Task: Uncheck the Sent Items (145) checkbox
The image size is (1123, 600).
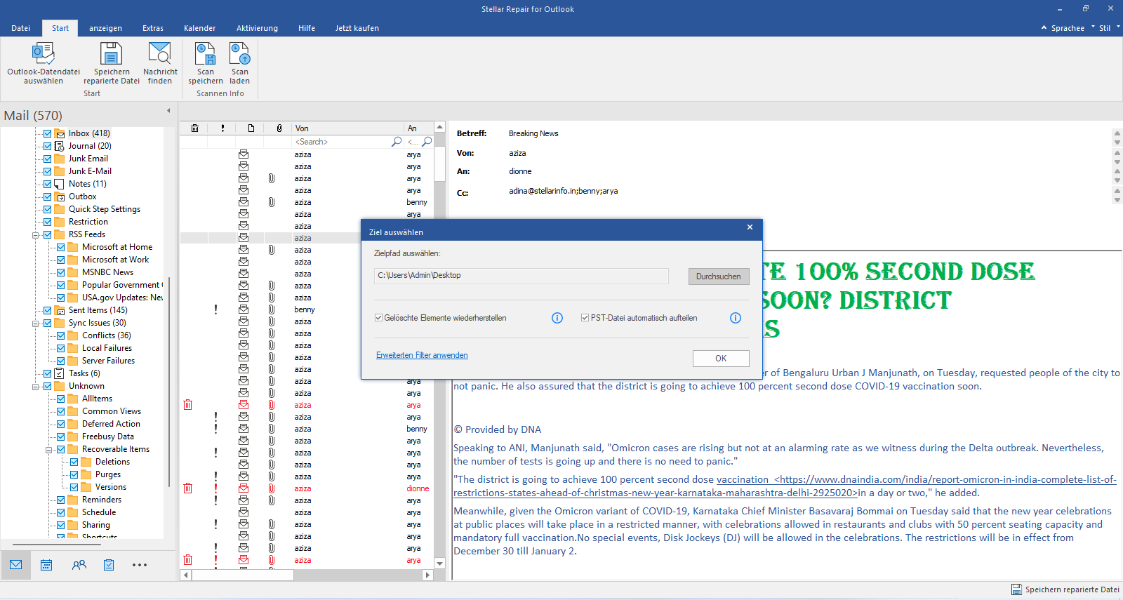Action: point(47,310)
